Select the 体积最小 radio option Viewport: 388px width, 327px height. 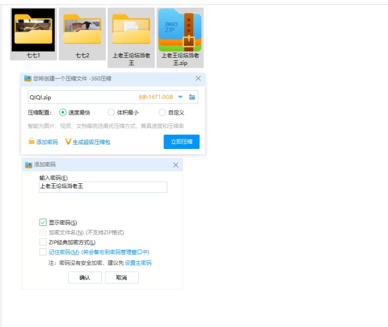coord(111,113)
